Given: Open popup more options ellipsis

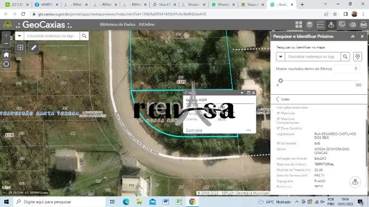Looking at the screenshot, I should (248, 130).
